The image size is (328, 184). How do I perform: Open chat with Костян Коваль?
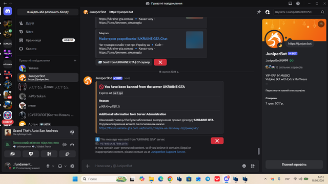point(48,115)
